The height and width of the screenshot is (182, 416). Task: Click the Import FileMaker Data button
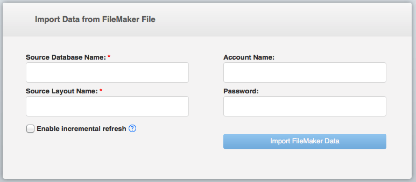coord(305,141)
